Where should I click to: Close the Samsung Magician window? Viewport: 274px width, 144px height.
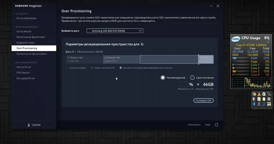tap(218, 6)
